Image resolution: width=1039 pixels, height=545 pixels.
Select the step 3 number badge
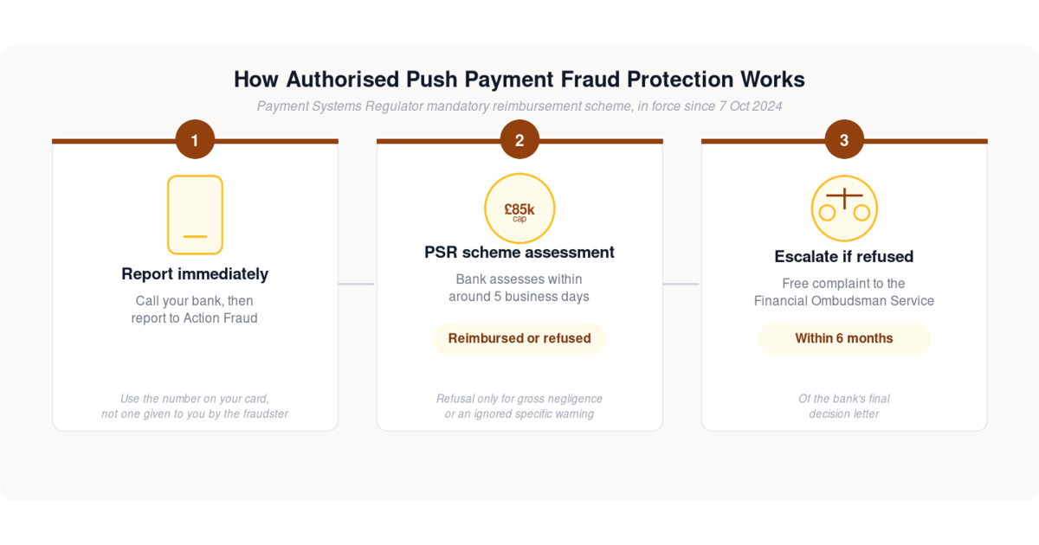(844, 139)
